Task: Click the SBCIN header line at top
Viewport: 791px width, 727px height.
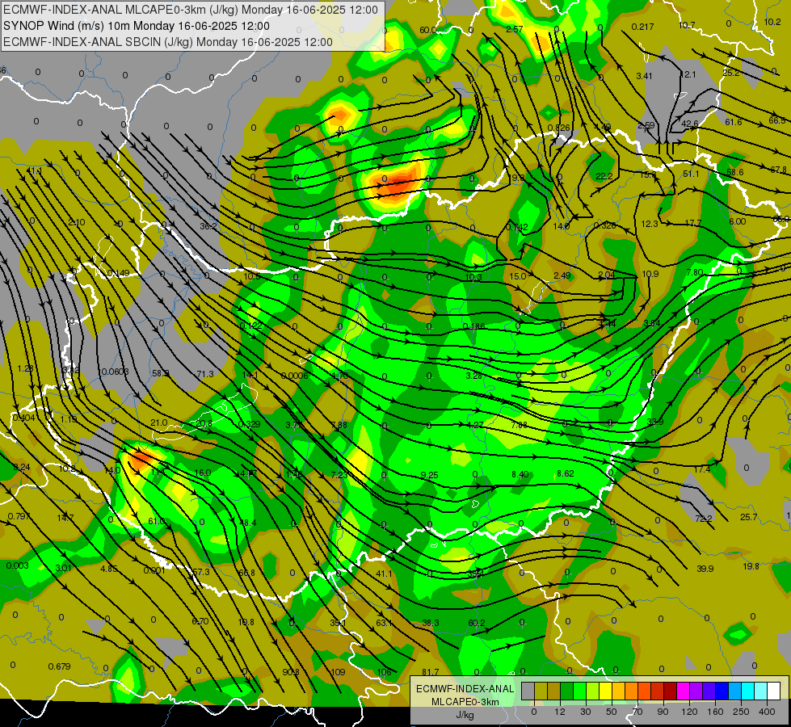Action: click(167, 42)
